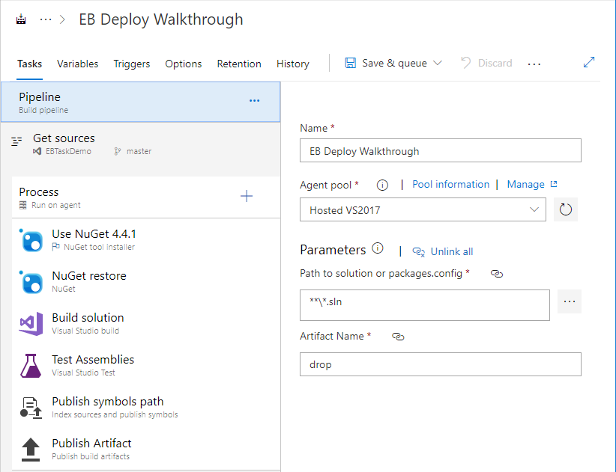Click the pipeline Name input field
The height and width of the screenshot is (472, 616).
click(440, 151)
